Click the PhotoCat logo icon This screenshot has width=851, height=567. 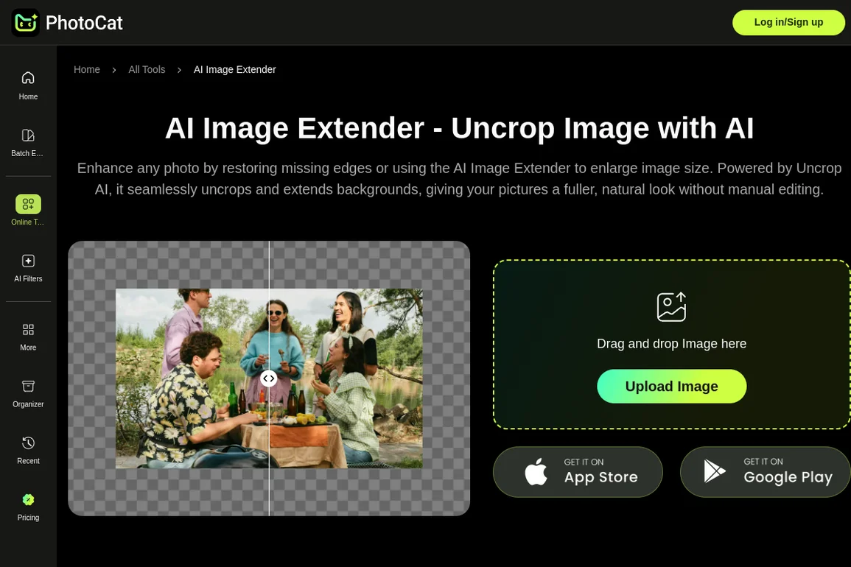click(x=25, y=23)
